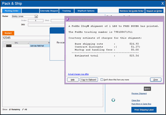Select the Packing Order tab

(x=12, y=11)
